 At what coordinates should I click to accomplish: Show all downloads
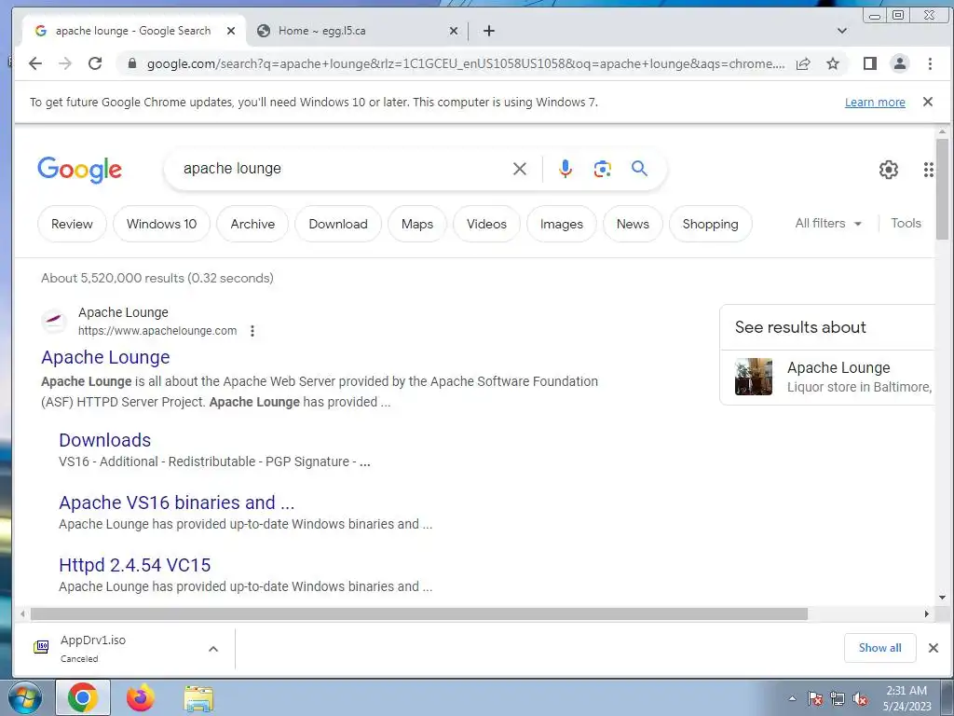coord(879,648)
